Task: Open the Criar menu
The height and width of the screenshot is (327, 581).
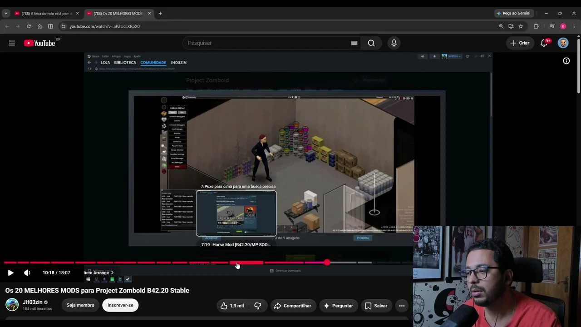Action: tap(520, 43)
